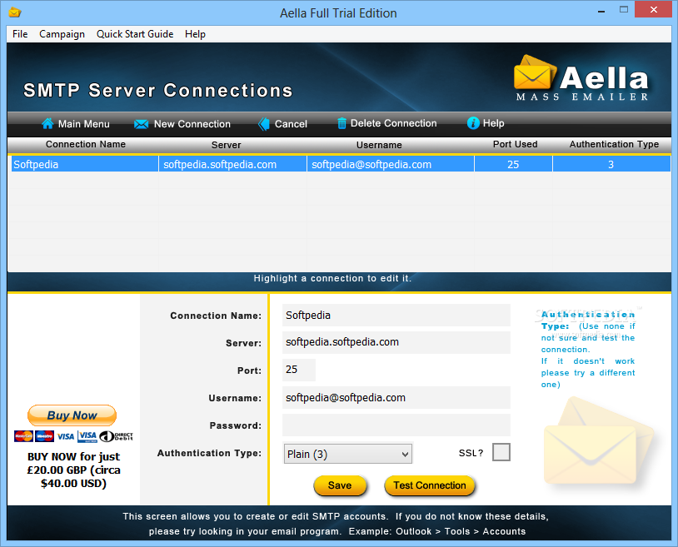
Task: Click into the empty Password field
Action: [x=396, y=425]
